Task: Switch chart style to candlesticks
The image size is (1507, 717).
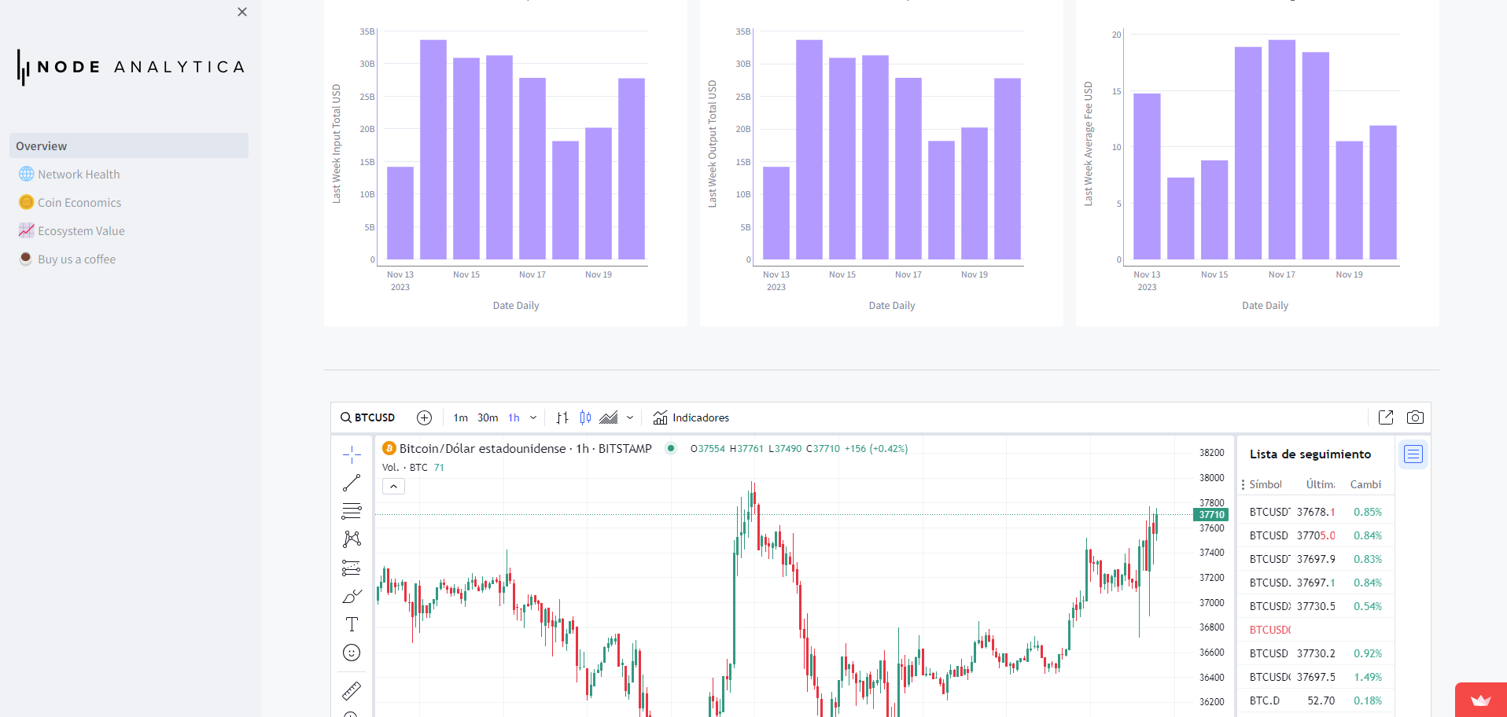Action: coord(585,417)
